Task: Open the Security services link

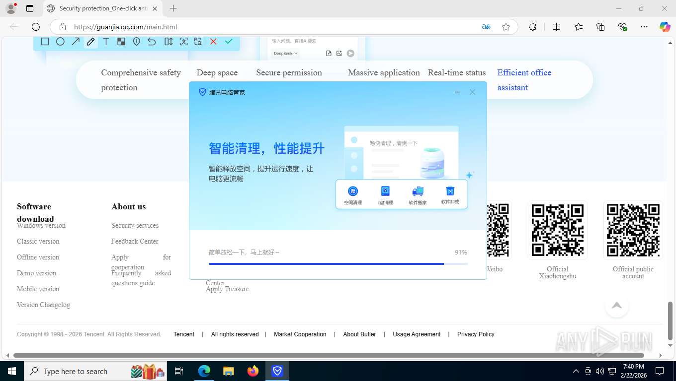Action: pyautogui.click(x=135, y=225)
